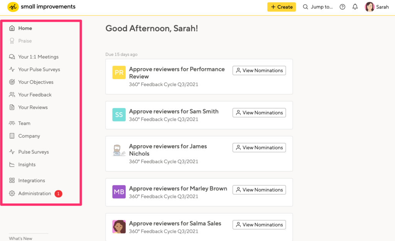The image size is (395, 241).
Task: Click 'Approve reviewers for Salma Sales' title
Action: point(175,223)
